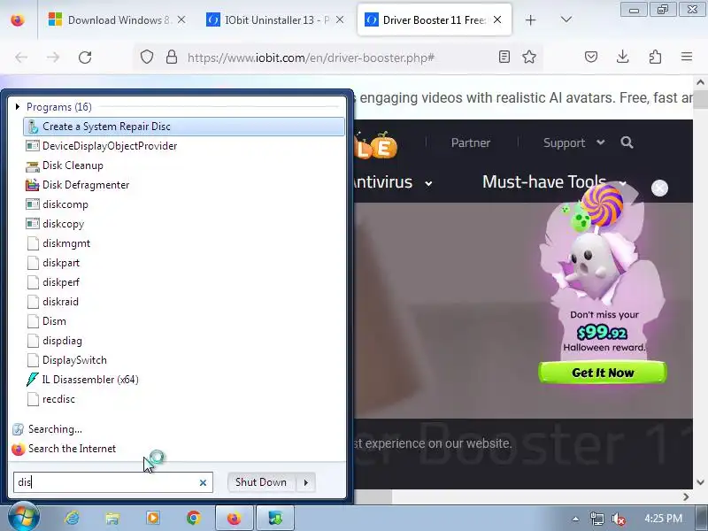Expand the Antivirus menu
Image resolution: width=708 pixels, height=531 pixels.
point(392,182)
